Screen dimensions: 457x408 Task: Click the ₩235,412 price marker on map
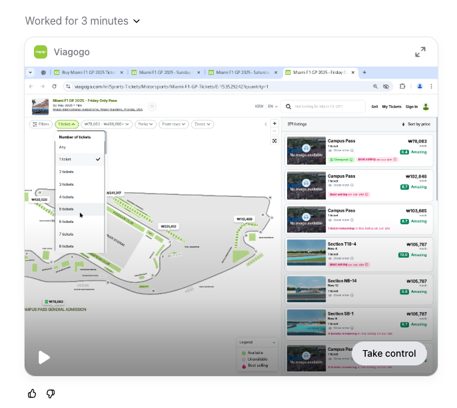click(x=169, y=226)
